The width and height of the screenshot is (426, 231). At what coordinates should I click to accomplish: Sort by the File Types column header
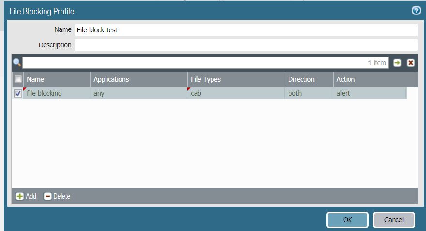(x=236, y=79)
